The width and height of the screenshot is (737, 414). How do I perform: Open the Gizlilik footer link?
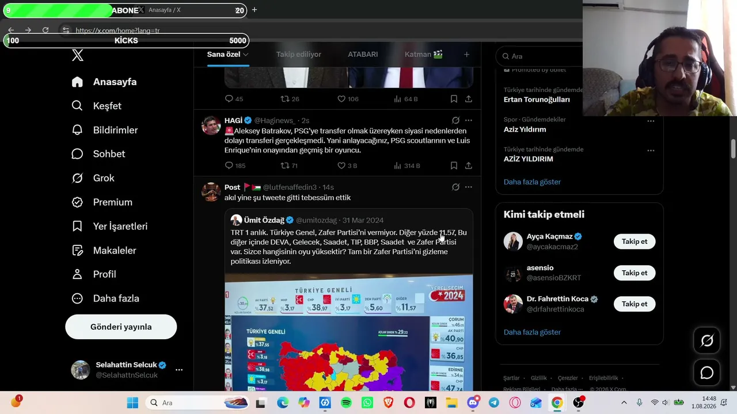click(x=538, y=378)
